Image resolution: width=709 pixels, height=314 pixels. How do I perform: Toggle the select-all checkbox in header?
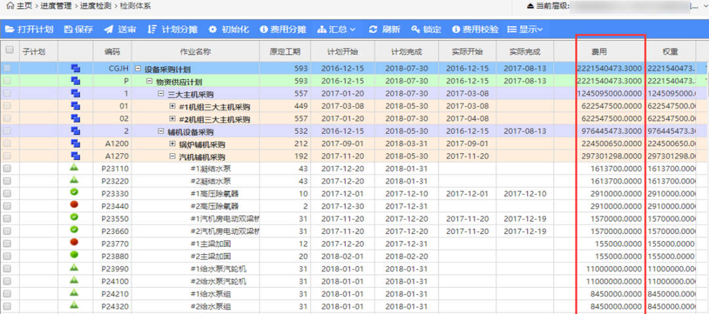tap(9, 50)
